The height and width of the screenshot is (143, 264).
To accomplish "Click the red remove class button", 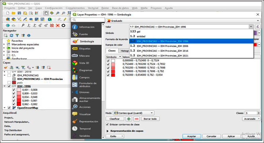I will [137, 119].
